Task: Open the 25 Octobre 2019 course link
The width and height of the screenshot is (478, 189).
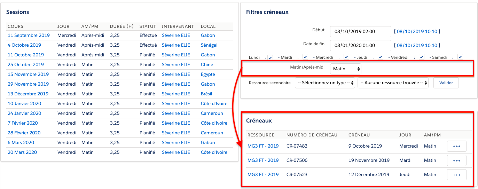Action: tap(24, 65)
